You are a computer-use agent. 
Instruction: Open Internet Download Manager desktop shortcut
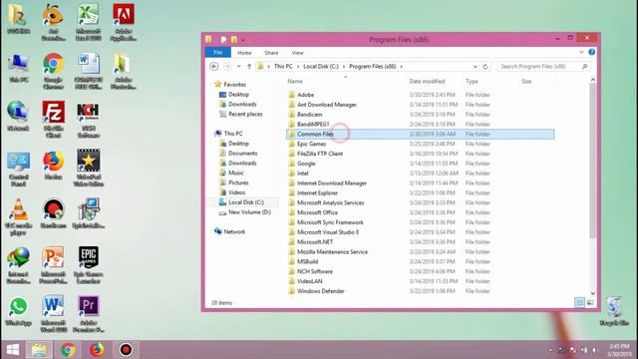coord(18,265)
